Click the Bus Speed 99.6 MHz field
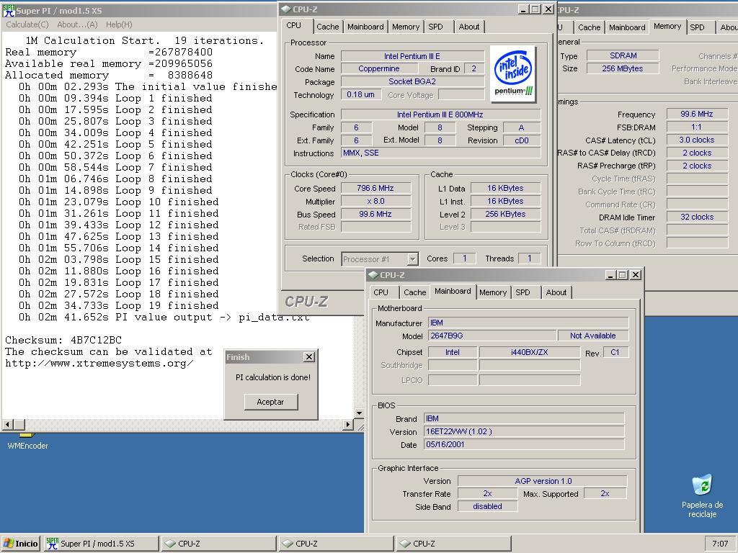The width and height of the screenshot is (738, 553). (375, 214)
